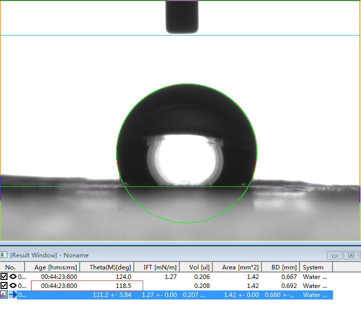Click the statistics chart icon in summary row
This screenshot has width=361, height=315.
4,295
